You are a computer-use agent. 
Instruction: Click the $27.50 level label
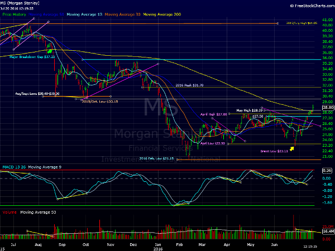click(x=257, y=117)
